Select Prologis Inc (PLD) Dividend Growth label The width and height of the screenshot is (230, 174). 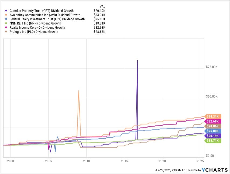(x=34, y=32)
